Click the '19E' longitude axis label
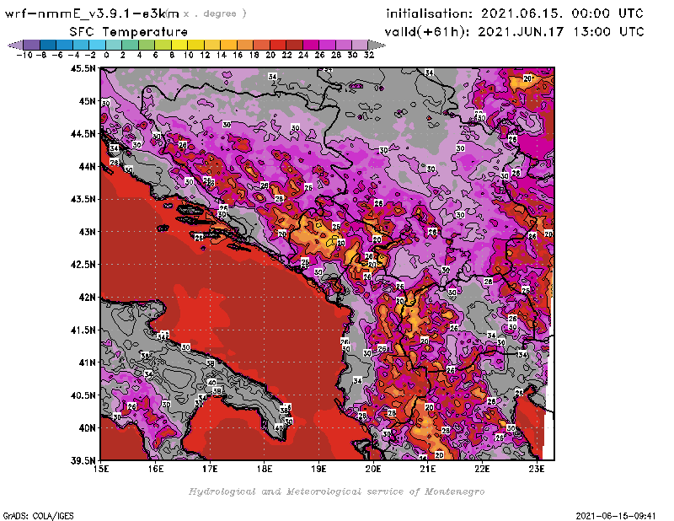Viewport: 674px width, 521px height. 319,469
